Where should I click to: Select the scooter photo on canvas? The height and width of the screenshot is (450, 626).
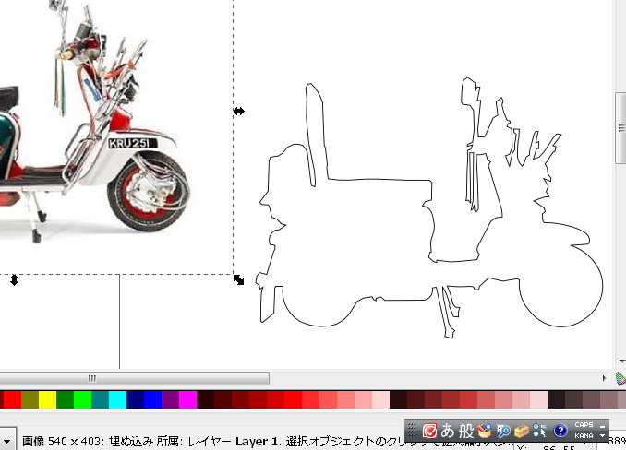[x=115, y=136]
